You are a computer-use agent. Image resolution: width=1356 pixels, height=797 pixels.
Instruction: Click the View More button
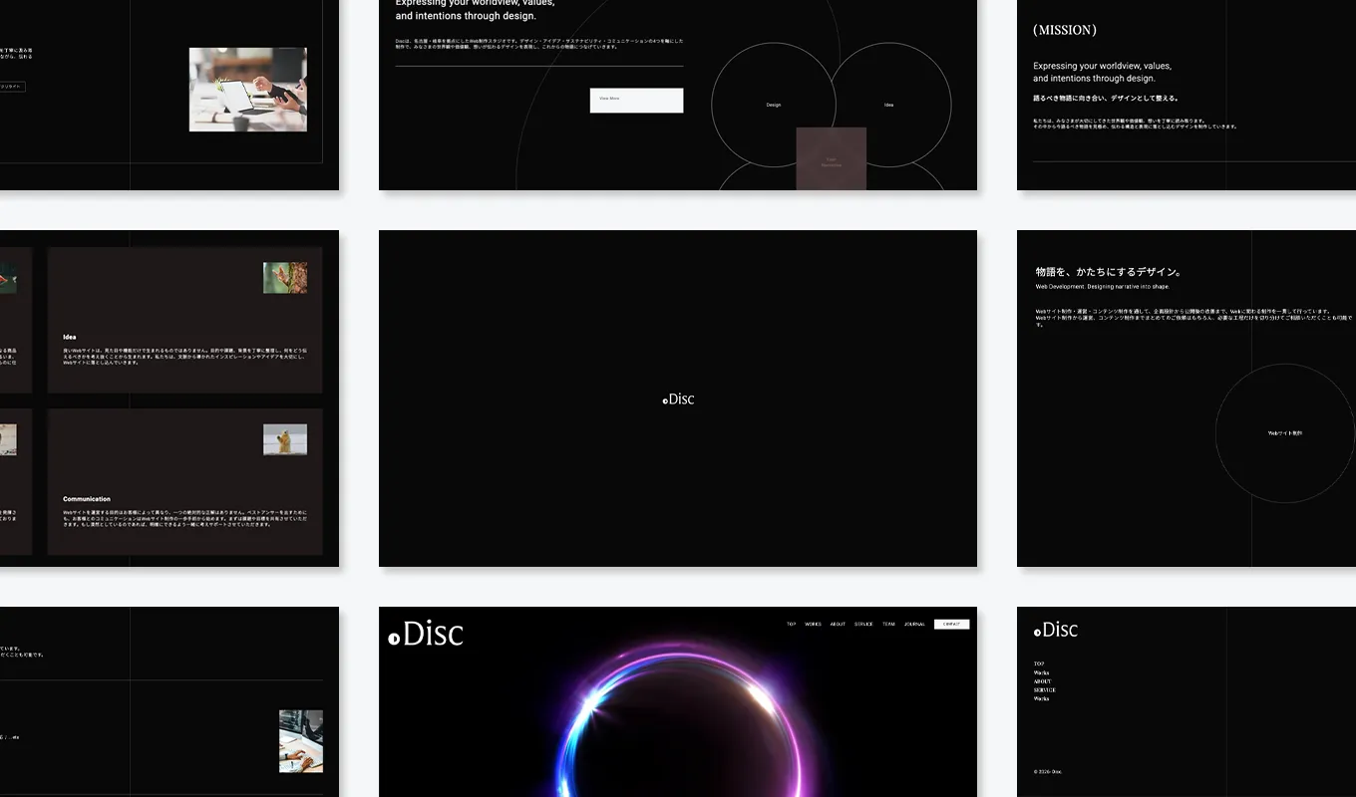point(636,100)
